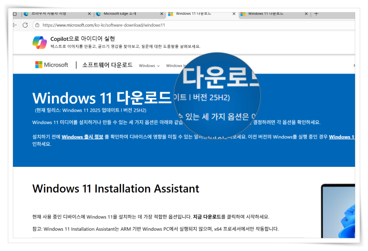Viewport: 368px width, 251px height.
Task: Close the 브라우저 사용자 지정 tab
Action: pyautogui.click(x=89, y=14)
